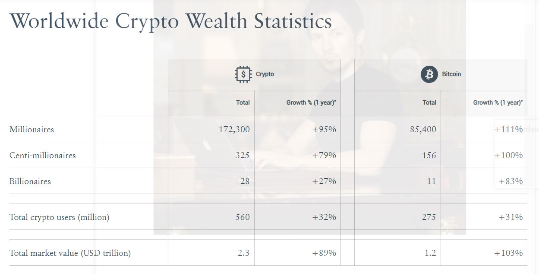Select the Millionaires row label
Image resolution: width=539 pixels, height=274 pixels.
click(x=32, y=129)
